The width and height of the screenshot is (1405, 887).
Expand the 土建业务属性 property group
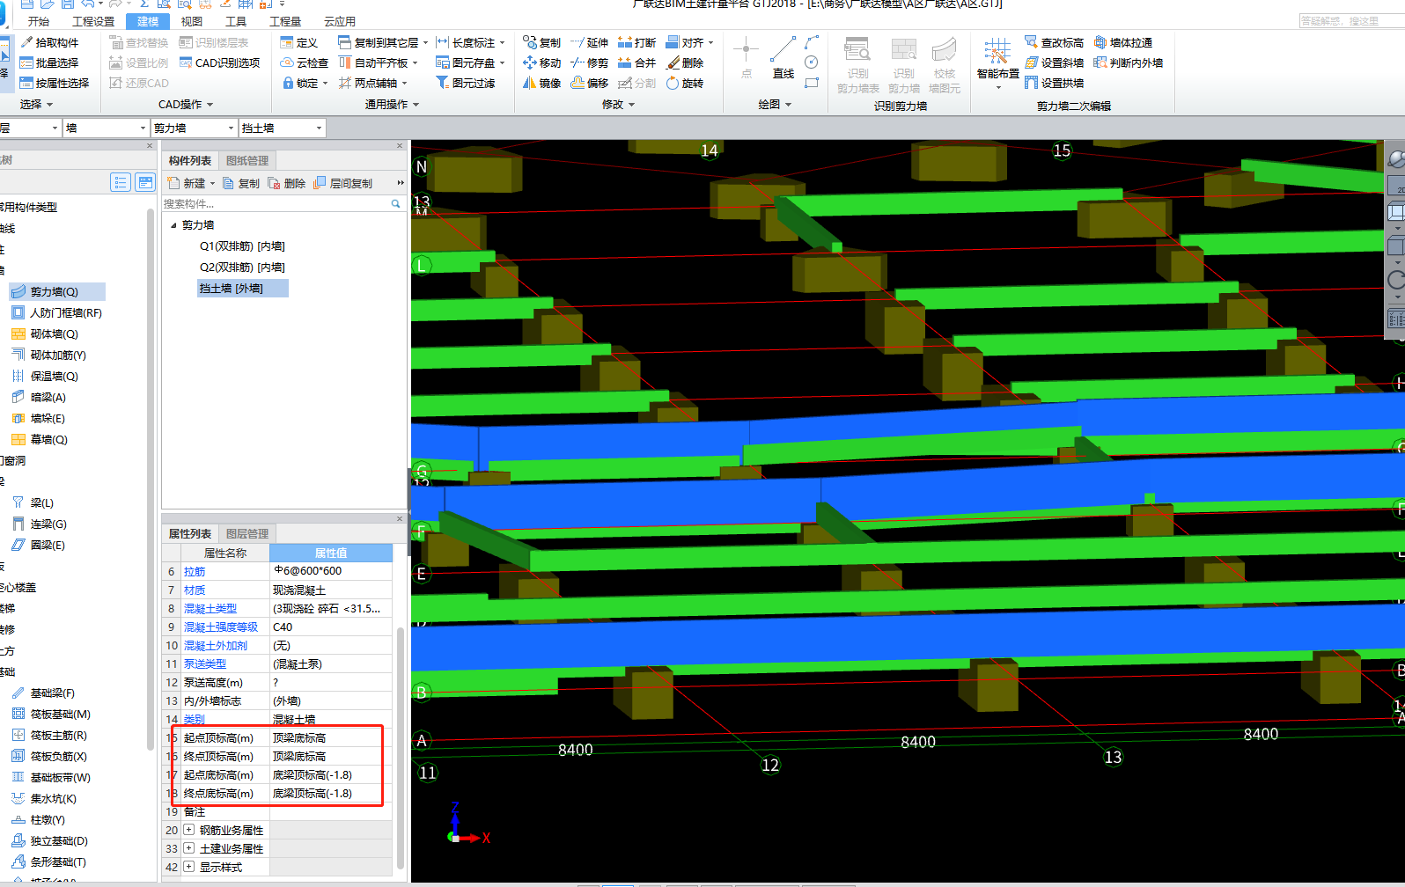pyautogui.click(x=188, y=848)
